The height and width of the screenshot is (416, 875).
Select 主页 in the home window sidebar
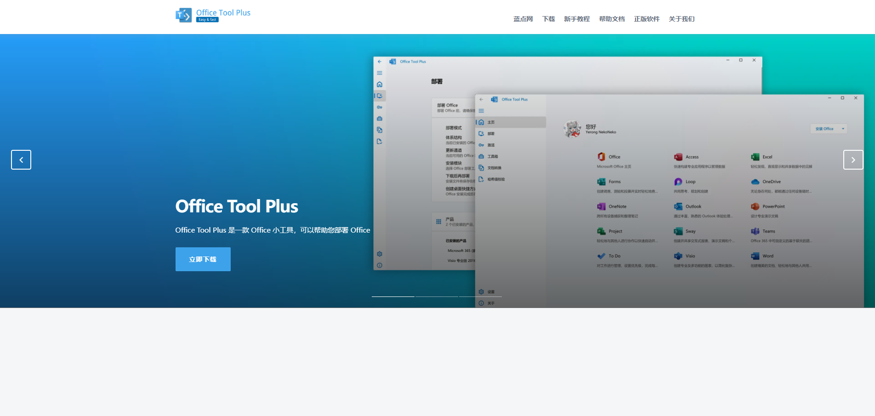[511, 122]
